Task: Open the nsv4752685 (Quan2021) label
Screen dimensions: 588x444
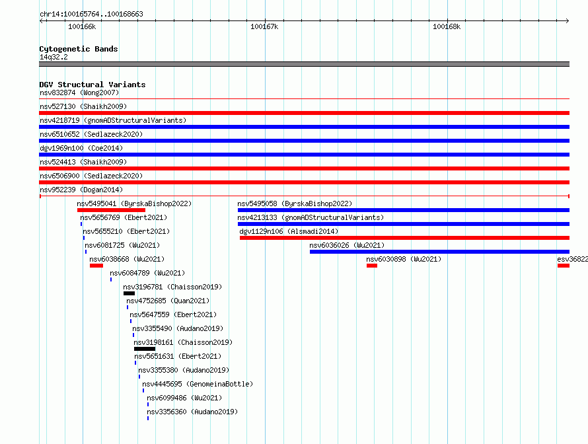Action: pos(168,301)
